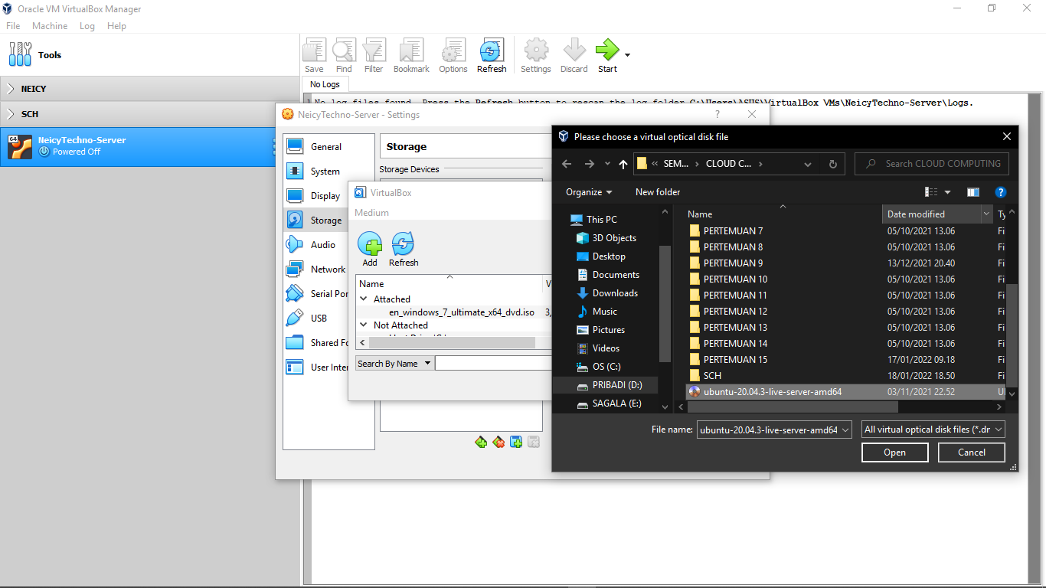Open log viewer Options
Viewport: 1046px width, 588px height.
pyautogui.click(x=453, y=56)
